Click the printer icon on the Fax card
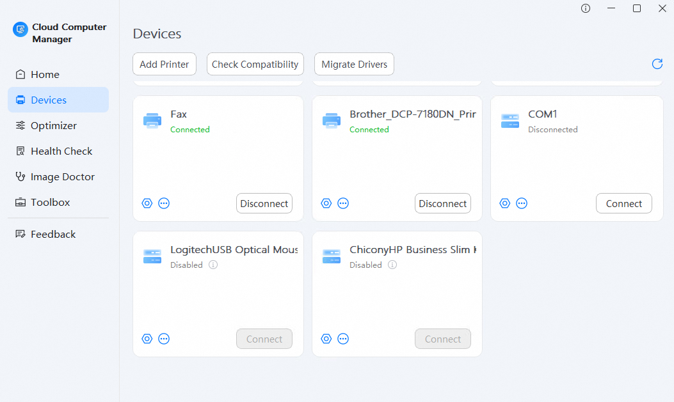674x402 pixels. [152, 120]
